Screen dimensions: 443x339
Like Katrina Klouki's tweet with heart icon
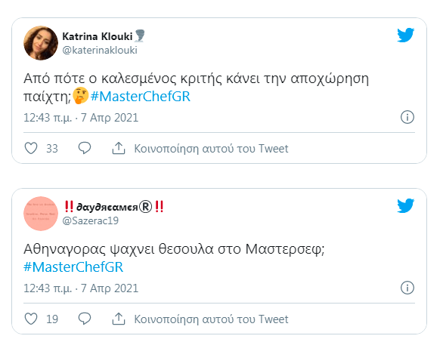pos(31,148)
